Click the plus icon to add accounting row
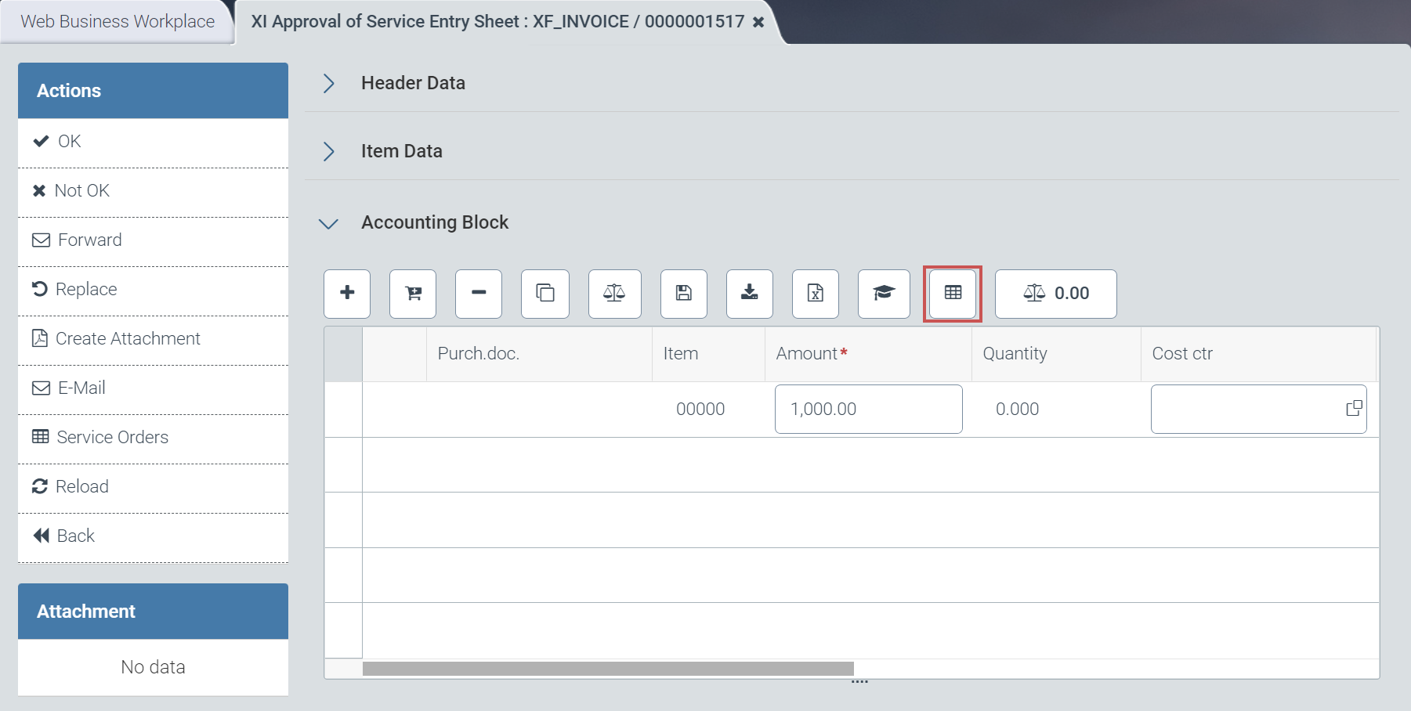1411x711 pixels. point(347,293)
